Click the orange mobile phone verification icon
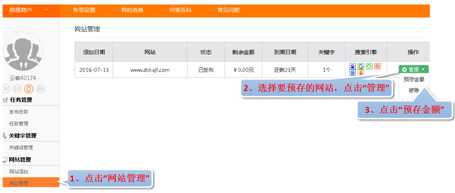Image resolution: width=455 pixels, height=193 pixels. [x=29, y=89]
